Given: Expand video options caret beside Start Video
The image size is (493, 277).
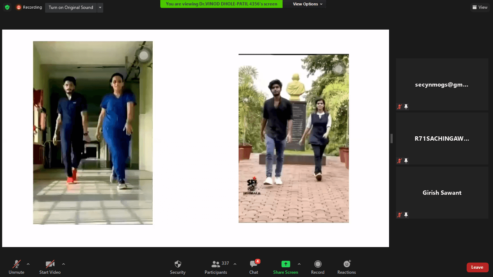Looking at the screenshot, I should coord(64,264).
